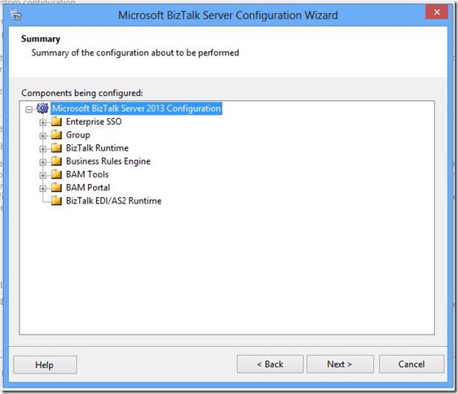Screen dimensions: 458x394
Task: Expand the Group tree node
Action: click(x=43, y=136)
